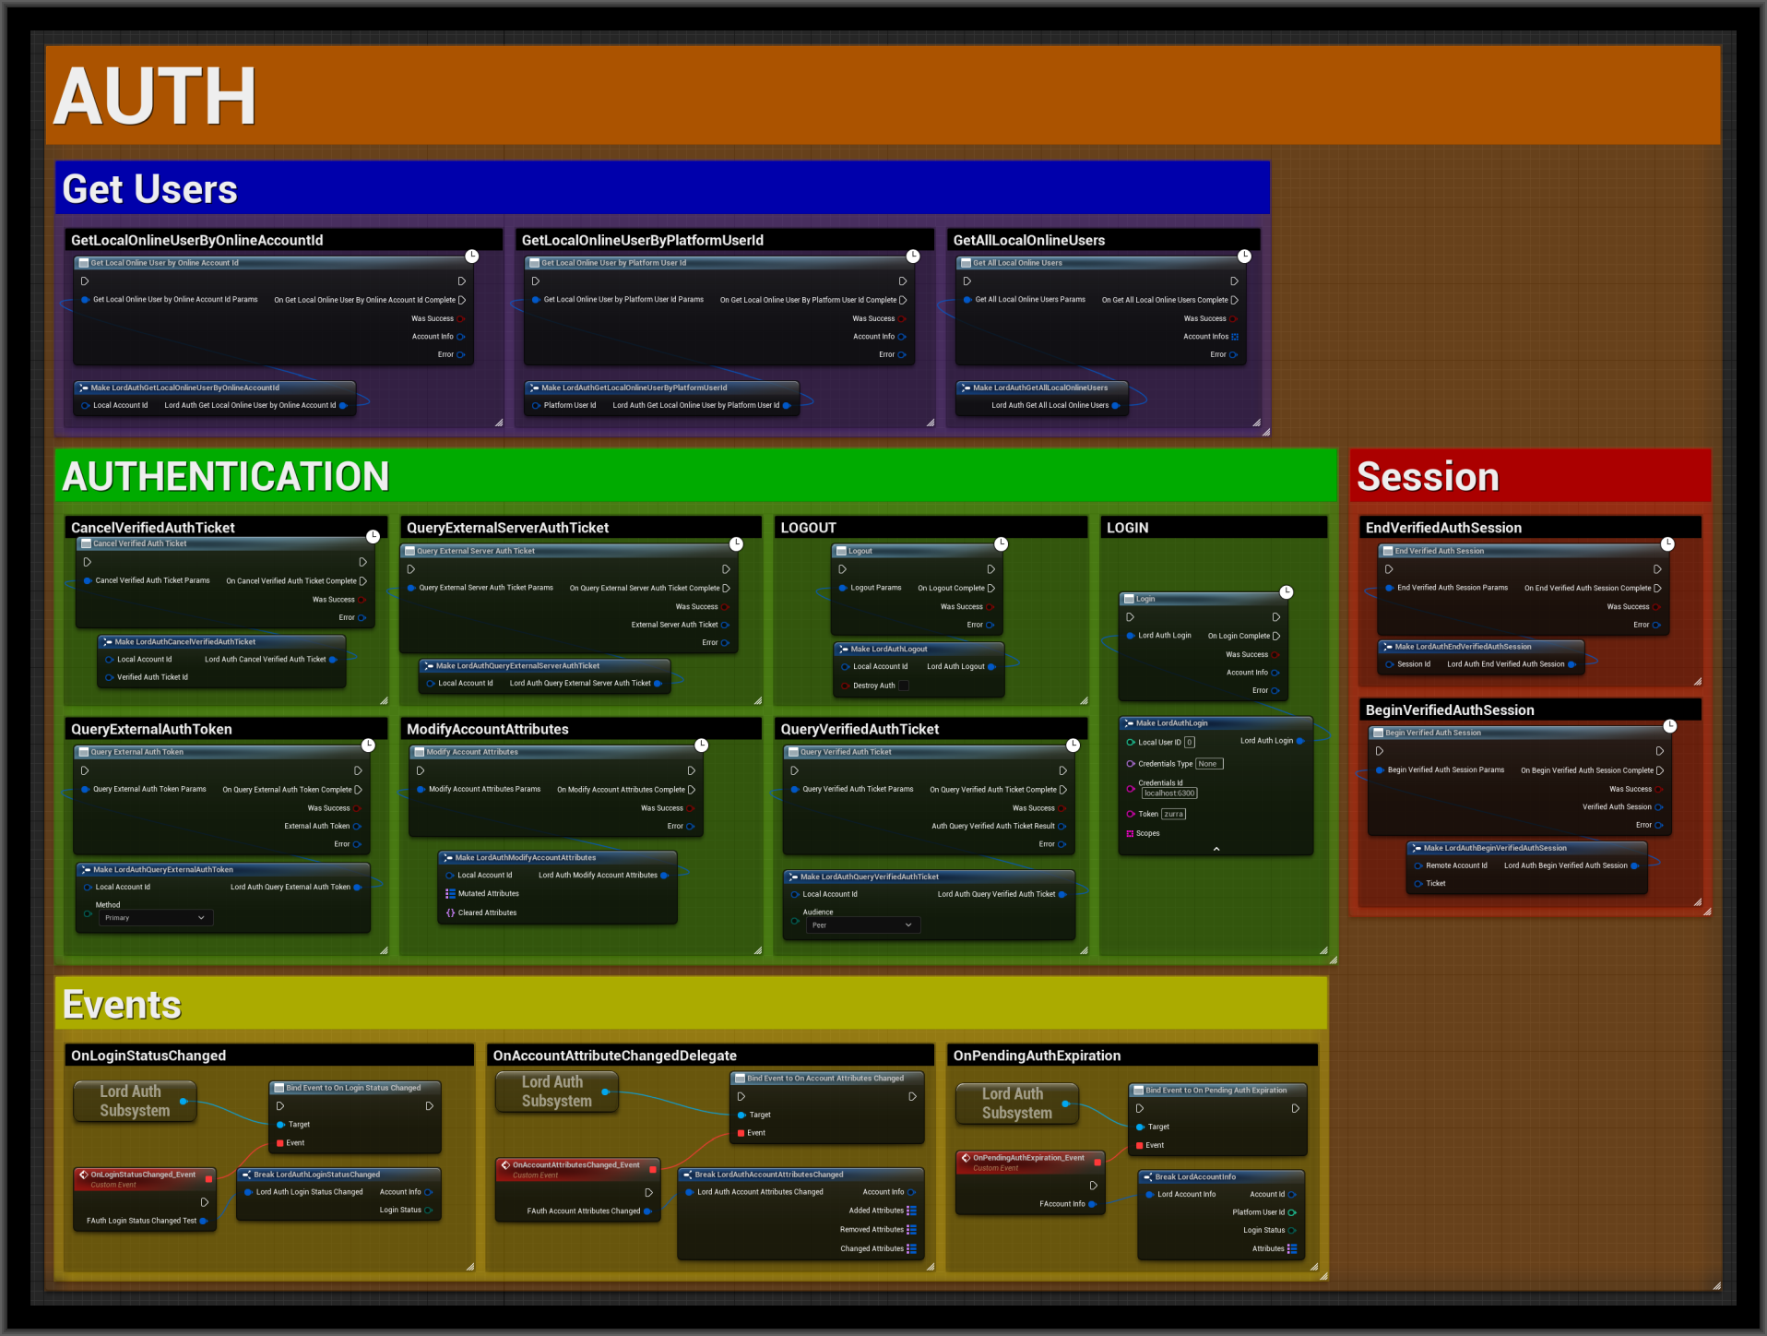Click the Credentials Id localhost:6300 field
This screenshot has width=1767, height=1336.
[x=1169, y=793]
